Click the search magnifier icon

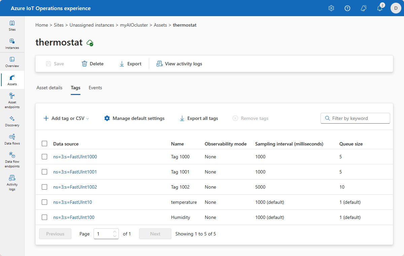coord(327,118)
